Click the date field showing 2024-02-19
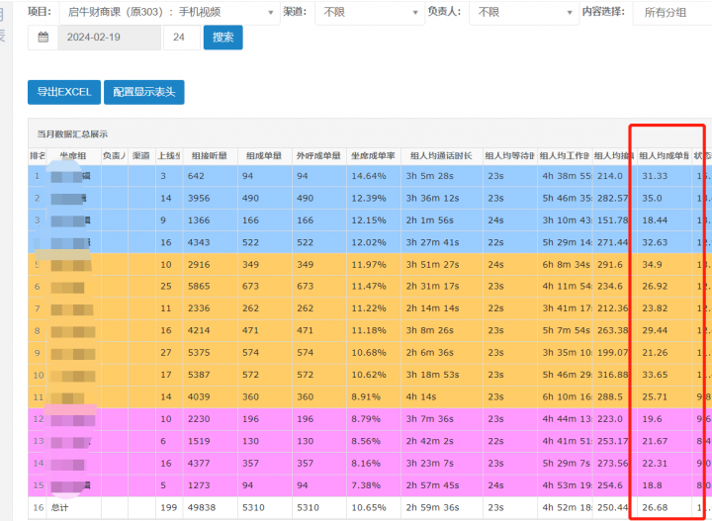The height and width of the screenshot is (521, 712). point(109,38)
